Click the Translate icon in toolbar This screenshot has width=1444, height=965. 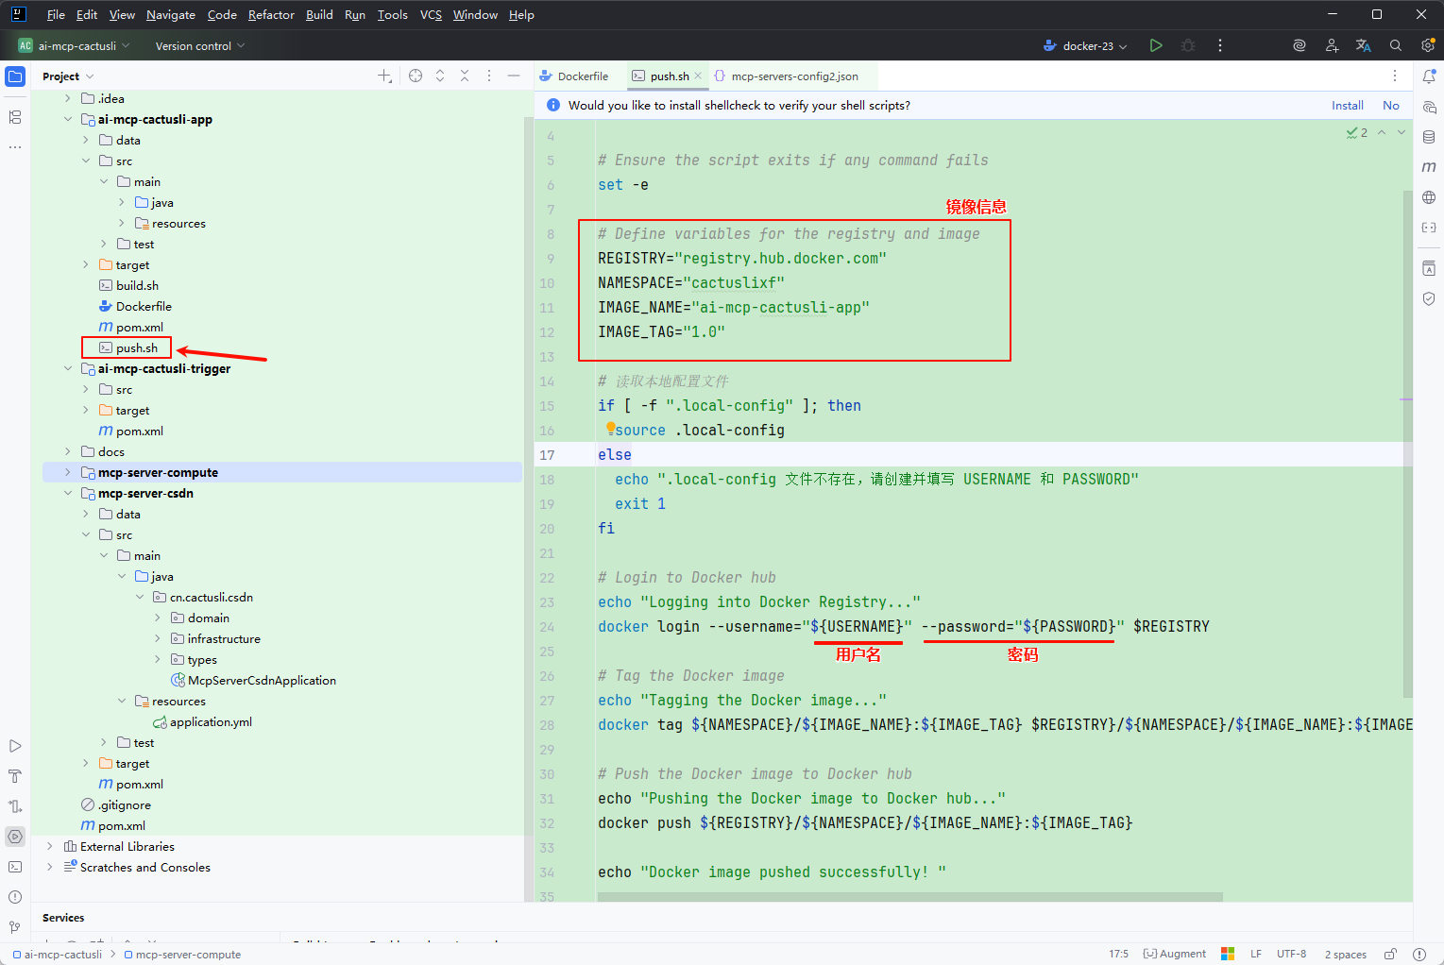pos(1364,45)
